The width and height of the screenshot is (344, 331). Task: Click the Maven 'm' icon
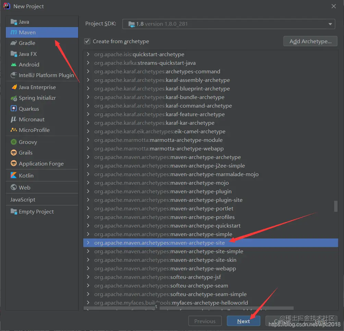coord(14,33)
